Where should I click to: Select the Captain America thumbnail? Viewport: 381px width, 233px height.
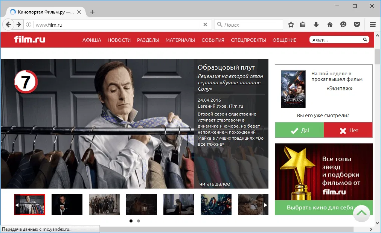pyautogui.click(x=216, y=204)
